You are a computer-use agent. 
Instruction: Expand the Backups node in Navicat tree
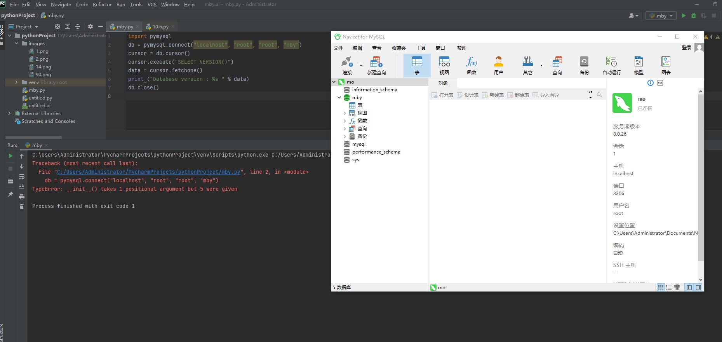click(344, 136)
